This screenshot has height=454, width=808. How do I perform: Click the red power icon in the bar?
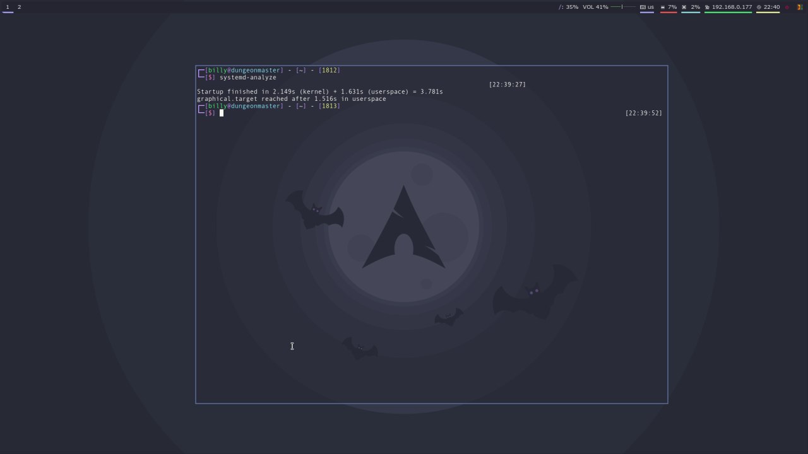(787, 7)
